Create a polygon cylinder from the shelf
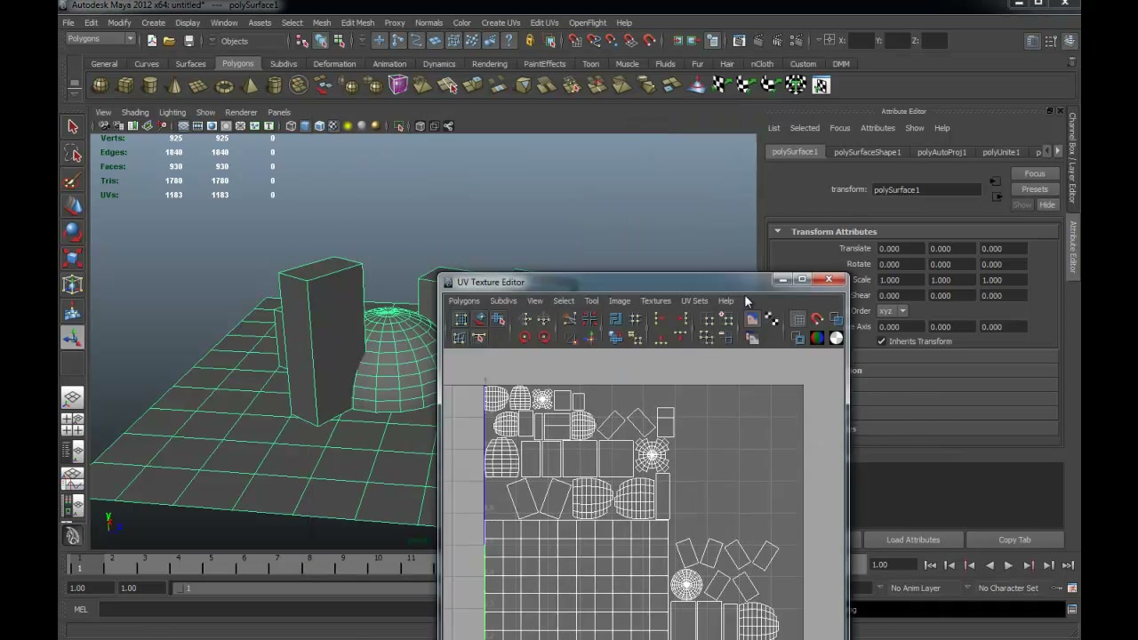This screenshot has width=1138, height=640. tap(150, 85)
